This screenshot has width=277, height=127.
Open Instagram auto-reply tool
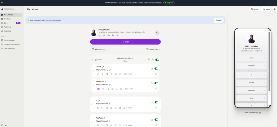tap(11, 44)
